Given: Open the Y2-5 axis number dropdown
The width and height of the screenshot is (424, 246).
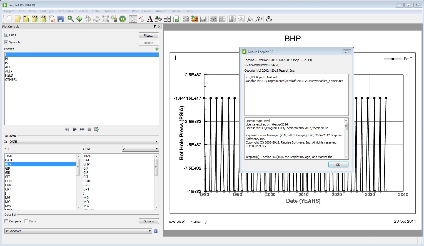Looking at the screenshot, I should point(140,149).
